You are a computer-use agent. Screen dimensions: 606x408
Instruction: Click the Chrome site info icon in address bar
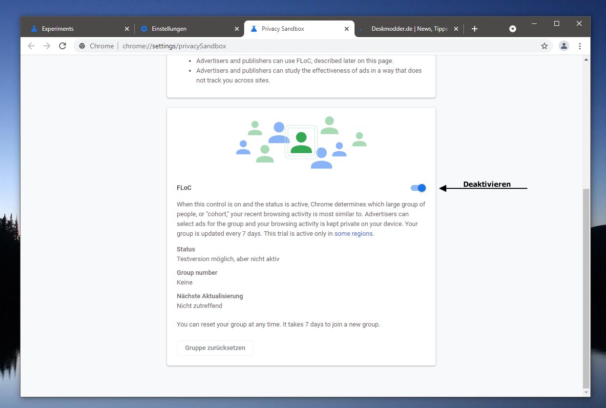click(82, 46)
